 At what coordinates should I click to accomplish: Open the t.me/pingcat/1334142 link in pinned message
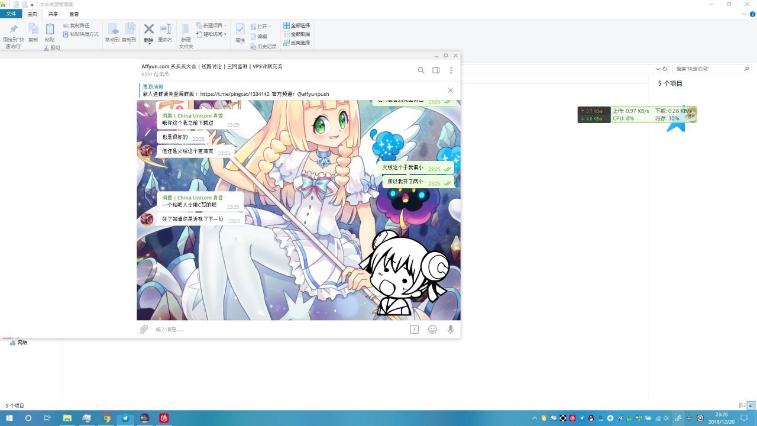[235, 94]
